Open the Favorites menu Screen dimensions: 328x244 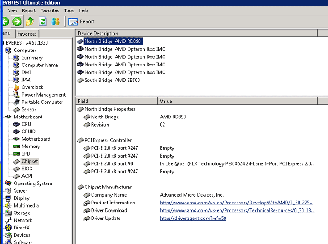tap(50, 10)
